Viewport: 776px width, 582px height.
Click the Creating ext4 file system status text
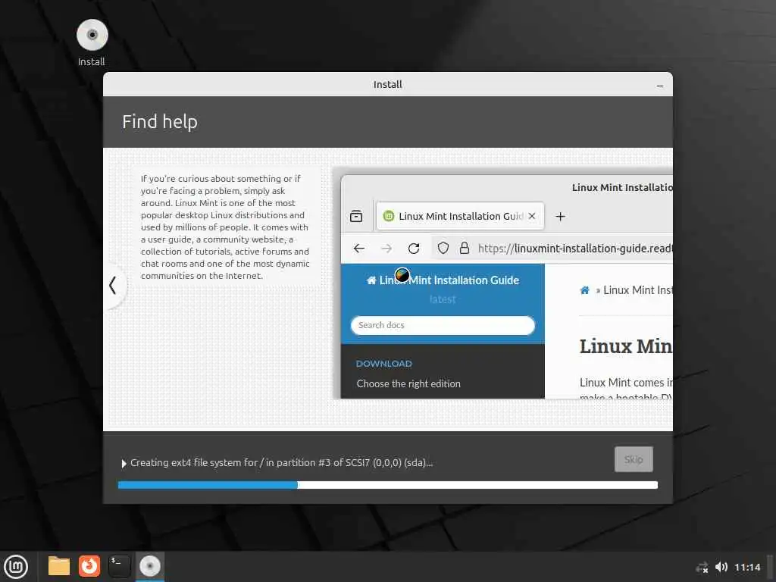pos(281,463)
